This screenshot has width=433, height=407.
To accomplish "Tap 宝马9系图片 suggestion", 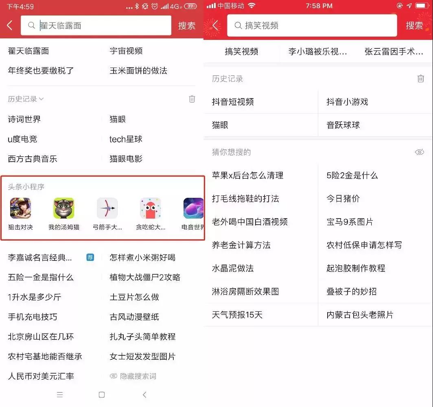I will coord(350,222).
